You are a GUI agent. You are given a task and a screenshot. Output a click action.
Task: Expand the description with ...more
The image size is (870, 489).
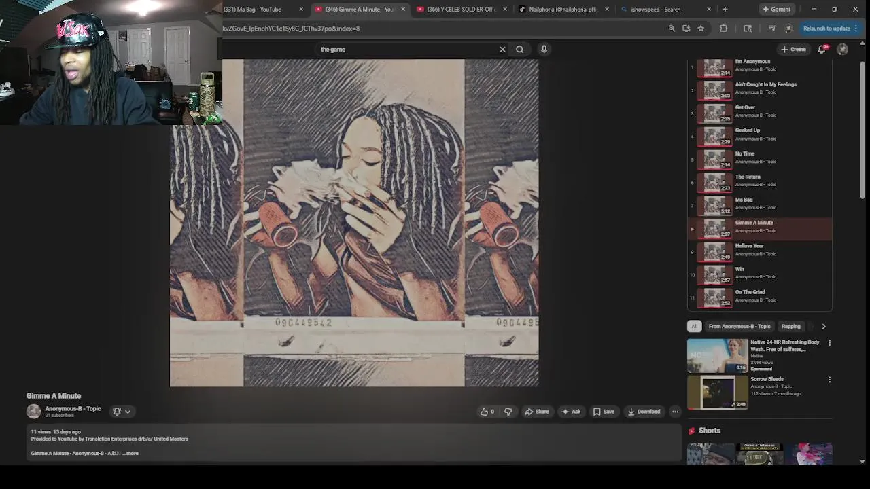(130, 453)
